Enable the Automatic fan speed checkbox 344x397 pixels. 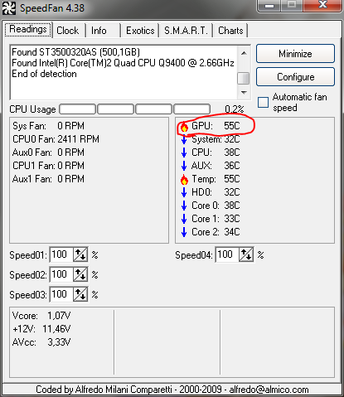[263, 102]
